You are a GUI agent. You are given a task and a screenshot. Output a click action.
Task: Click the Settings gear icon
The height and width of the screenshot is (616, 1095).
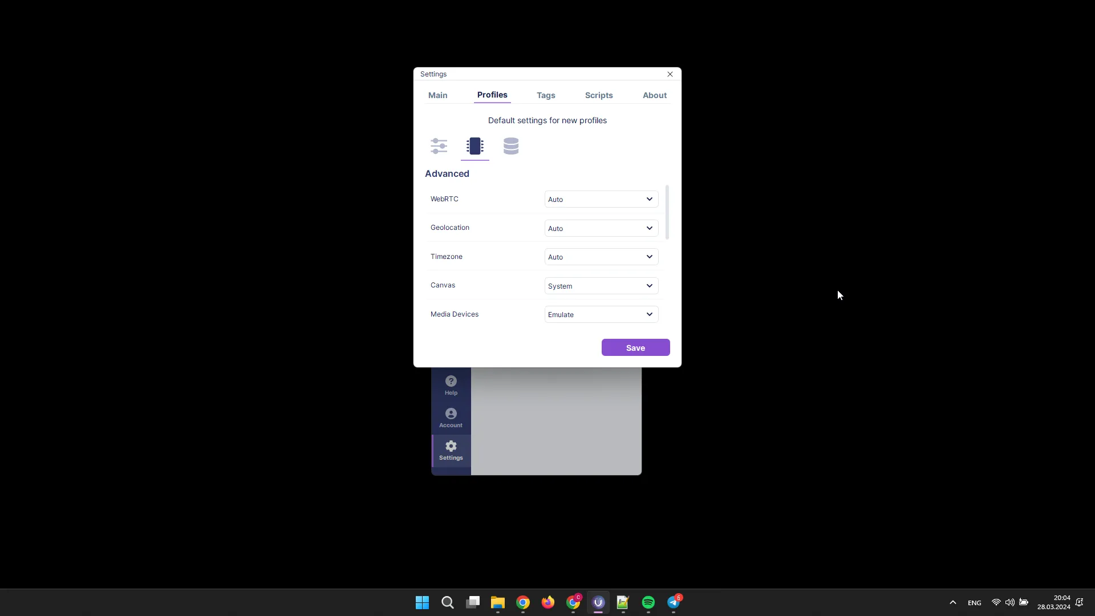pyautogui.click(x=451, y=445)
